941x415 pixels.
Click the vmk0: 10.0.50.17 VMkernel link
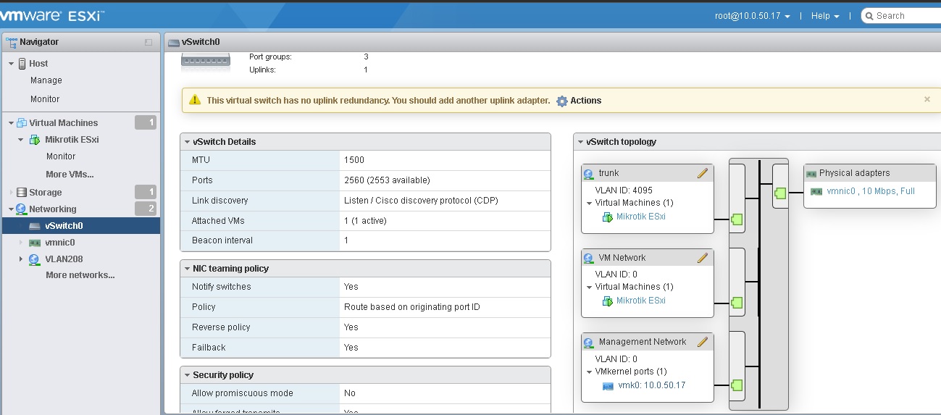point(651,385)
